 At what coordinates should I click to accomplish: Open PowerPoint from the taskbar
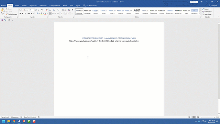24,121
